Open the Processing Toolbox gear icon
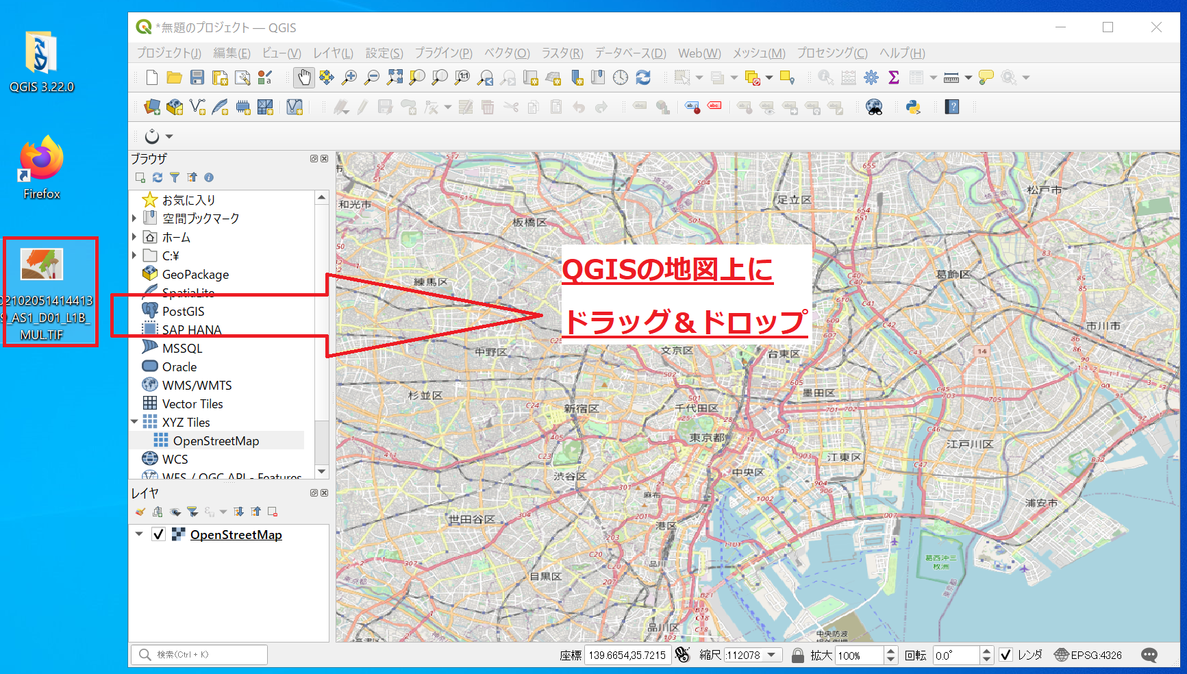The width and height of the screenshot is (1187, 674). coord(871,77)
